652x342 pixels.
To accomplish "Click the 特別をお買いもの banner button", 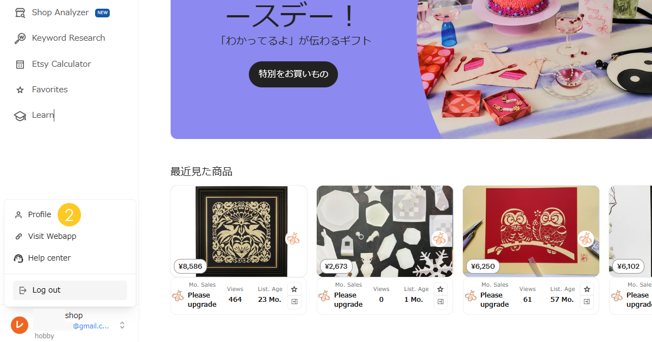I will pos(293,74).
